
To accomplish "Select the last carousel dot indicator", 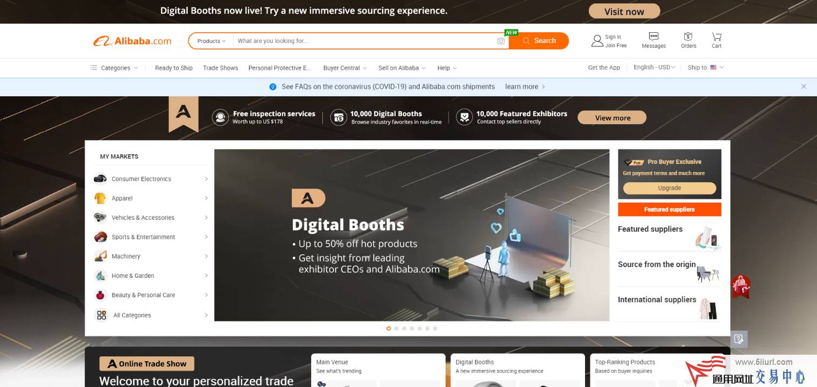I will 435,328.
